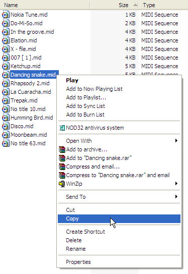Image resolution: width=188 pixels, height=274 pixels.
Task: Choose Delete from the context menu
Action: coord(119,240)
